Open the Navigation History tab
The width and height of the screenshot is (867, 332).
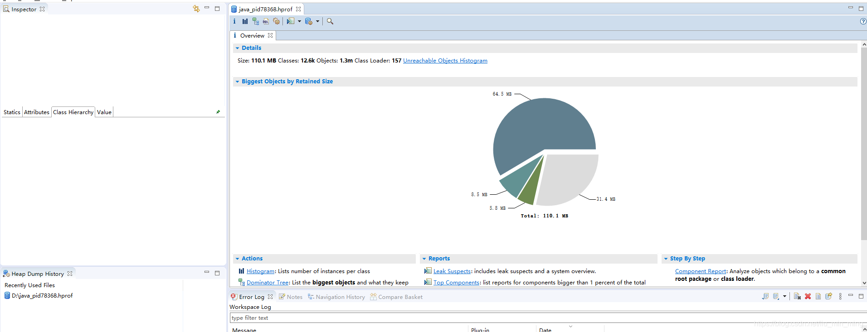336,297
